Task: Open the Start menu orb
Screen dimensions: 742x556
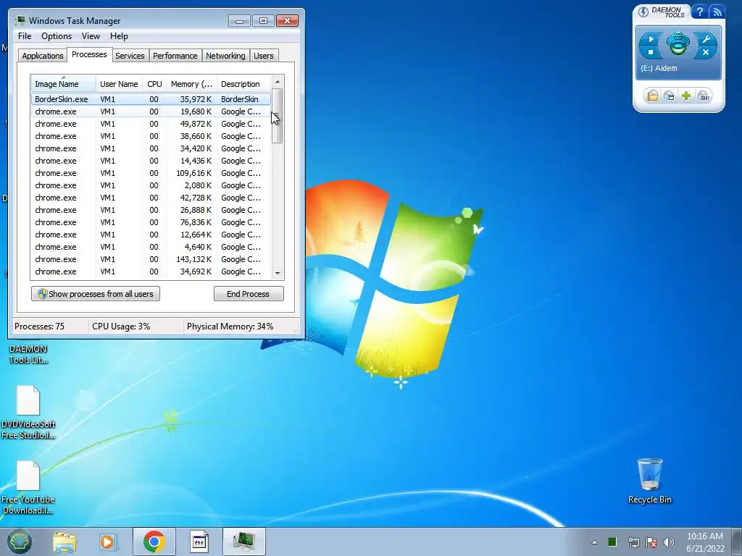Action: click(x=19, y=542)
